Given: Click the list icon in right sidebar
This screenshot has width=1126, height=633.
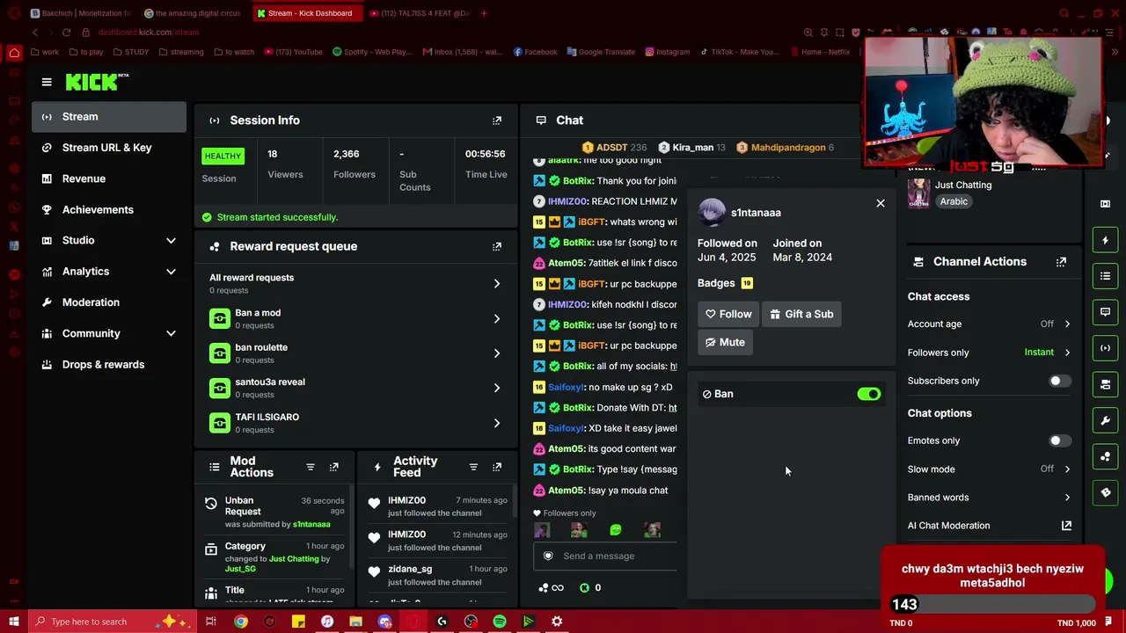Looking at the screenshot, I should tap(1106, 276).
